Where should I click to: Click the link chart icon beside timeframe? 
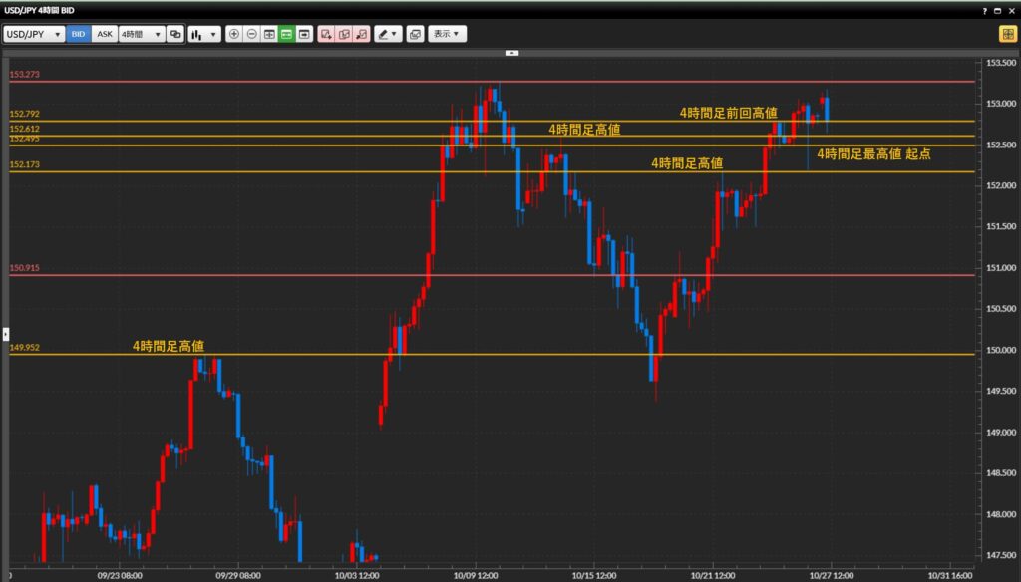tap(175, 34)
